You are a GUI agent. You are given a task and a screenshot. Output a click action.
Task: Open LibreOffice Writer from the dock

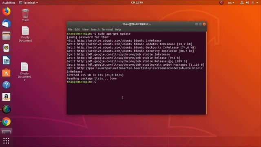(7, 60)
